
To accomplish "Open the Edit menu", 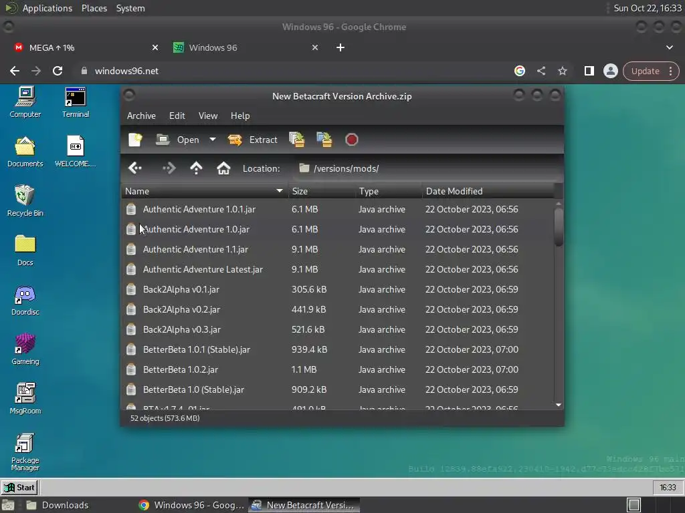I will click(x=177, y=116).
